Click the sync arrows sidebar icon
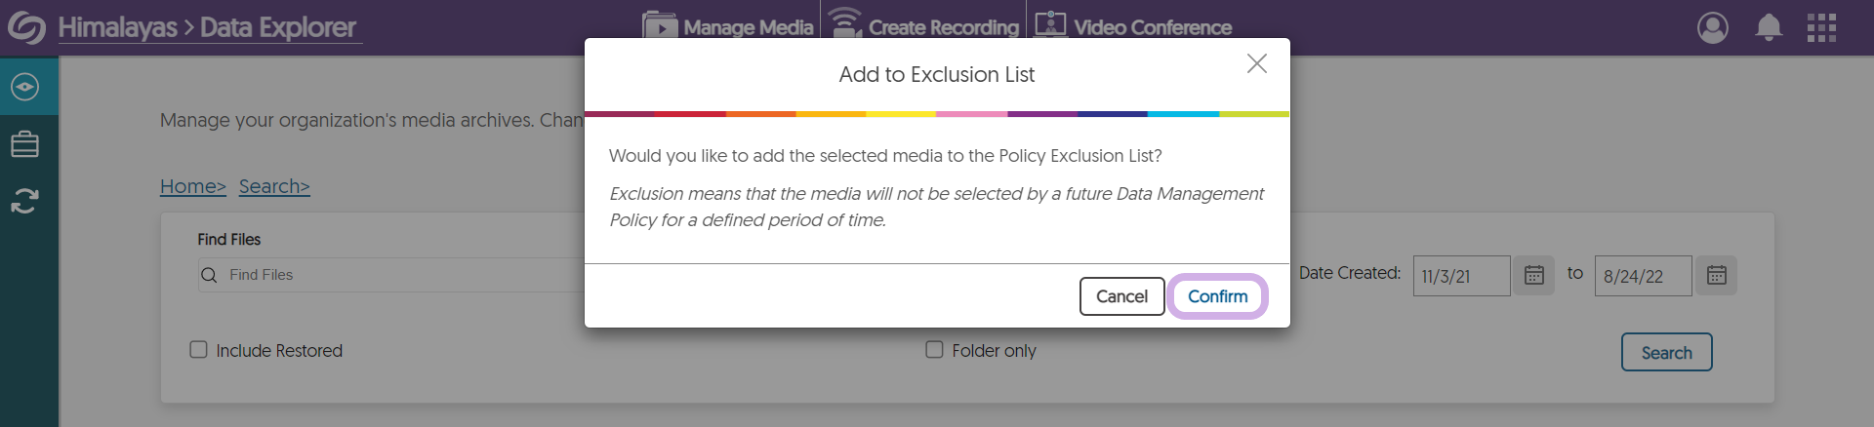 pos(25,201)
